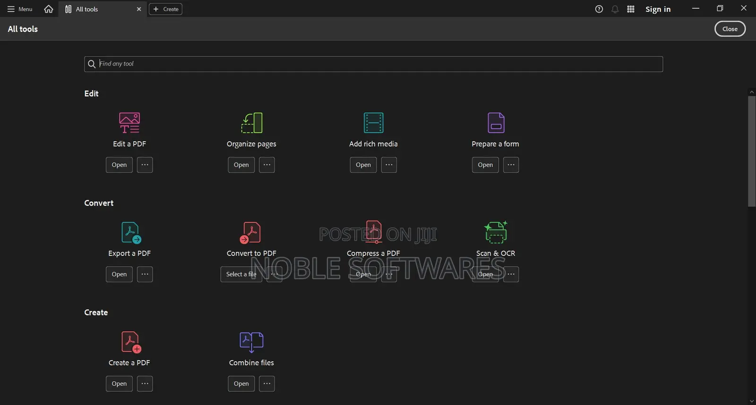
Task: Show more options for Edit a PDF
Action: tap(145, 165)
